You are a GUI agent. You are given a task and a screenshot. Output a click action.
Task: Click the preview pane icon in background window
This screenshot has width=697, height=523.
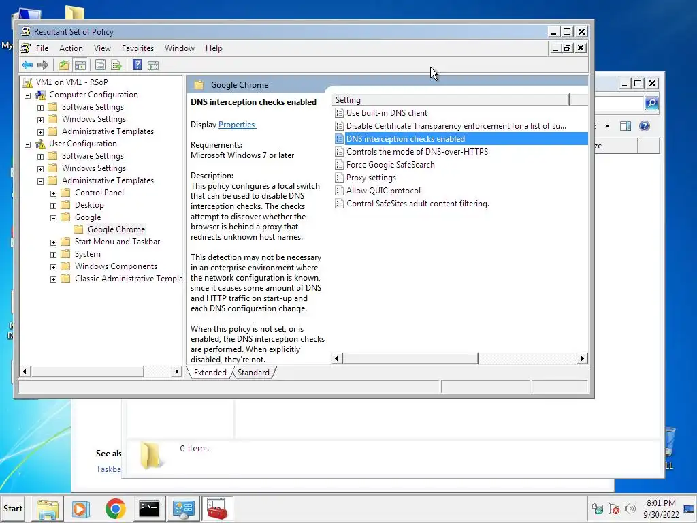[626, 126]
